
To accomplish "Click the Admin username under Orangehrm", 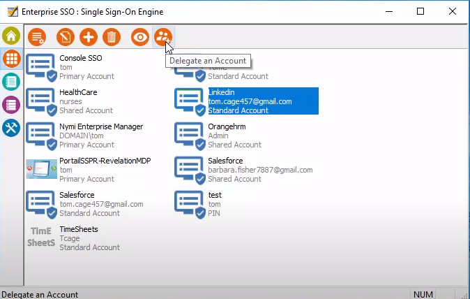I will pyautogui.click(x=218, y=136).
